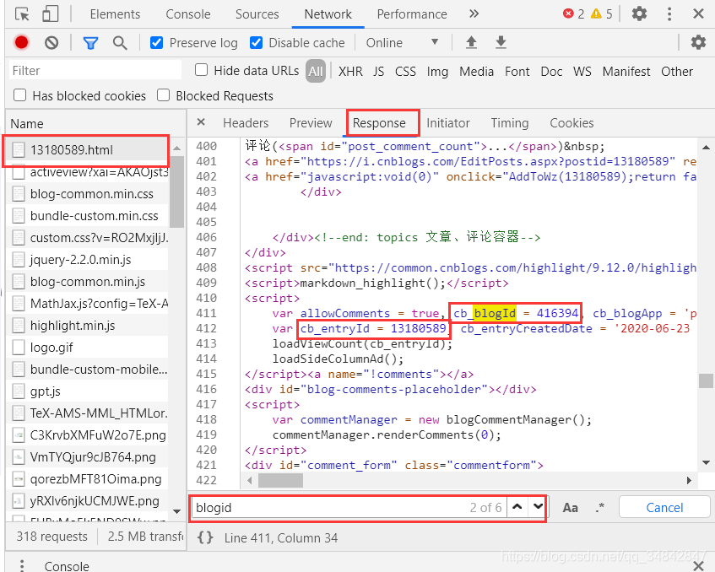Enable Hide data URLs checkbox

(201, 70)
